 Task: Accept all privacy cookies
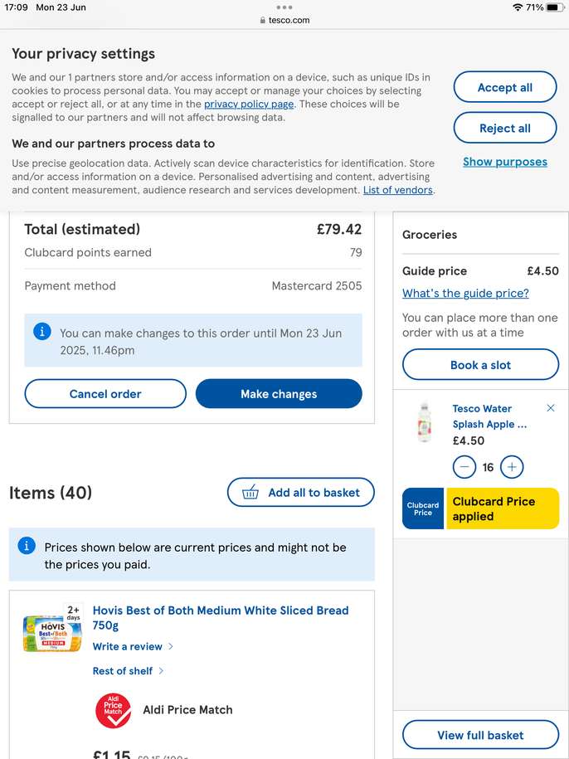tap(504, 88)
